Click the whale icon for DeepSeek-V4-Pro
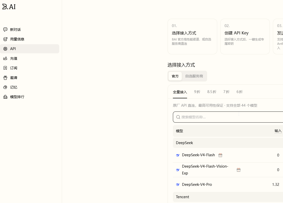This screenshot has height=203, width=283. pos(178,185)
